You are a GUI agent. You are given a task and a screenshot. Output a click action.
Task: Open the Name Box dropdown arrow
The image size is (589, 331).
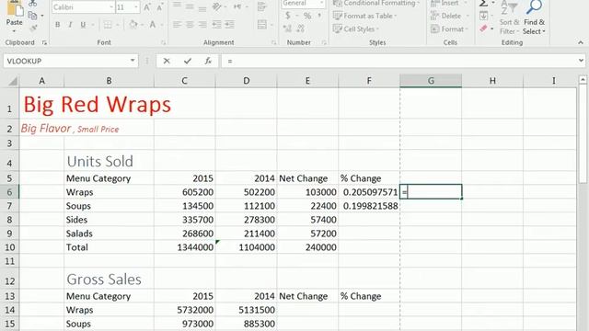pos(133,61)
